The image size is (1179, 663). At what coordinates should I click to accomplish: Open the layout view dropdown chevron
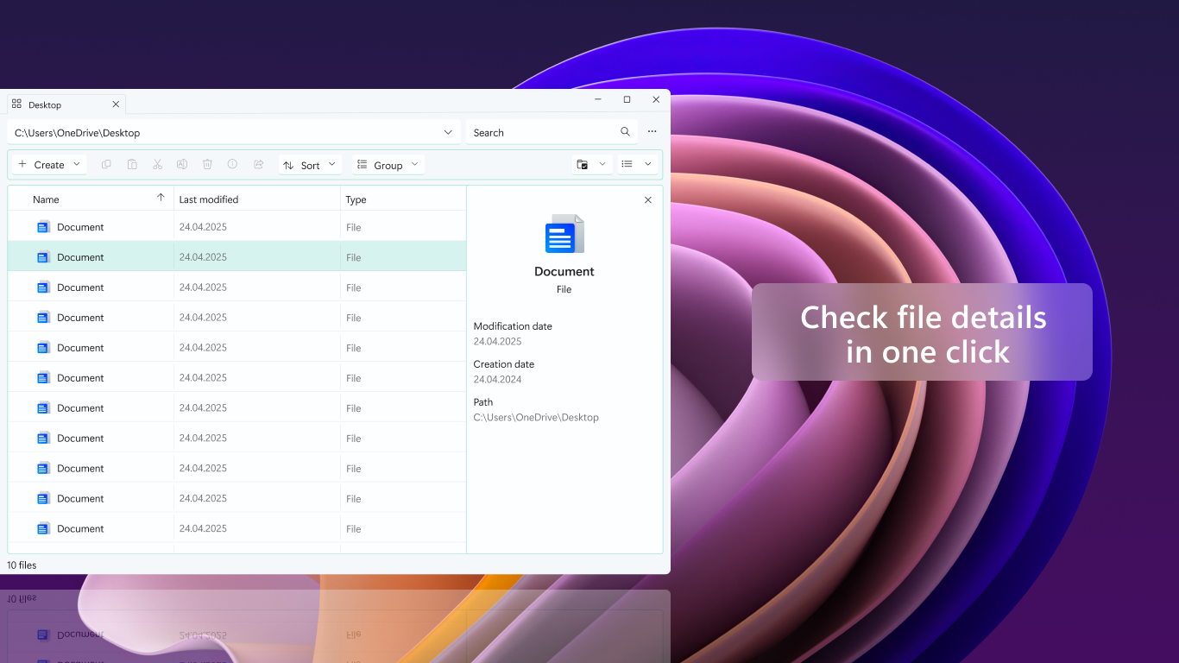coord(648,164)
